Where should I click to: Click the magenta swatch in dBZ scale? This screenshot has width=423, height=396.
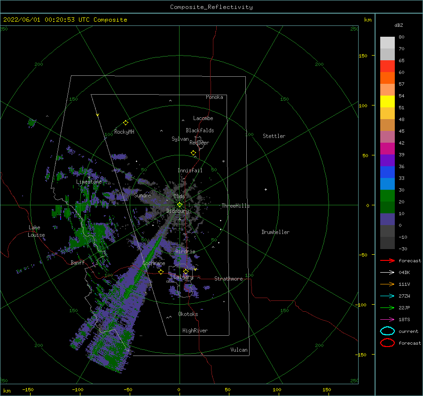pyautogui.click(x=387, y=149)
